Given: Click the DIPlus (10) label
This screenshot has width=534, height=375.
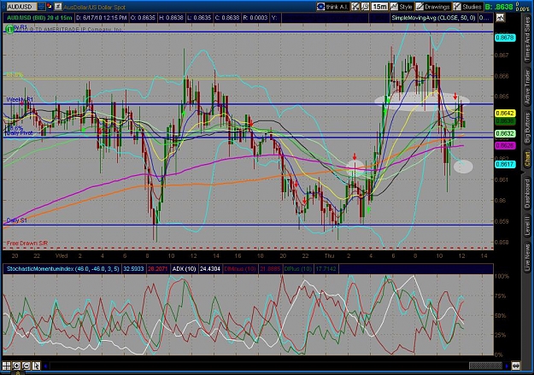Looking at the screenshot, I should pyautogui.click(x=298, y=269).
